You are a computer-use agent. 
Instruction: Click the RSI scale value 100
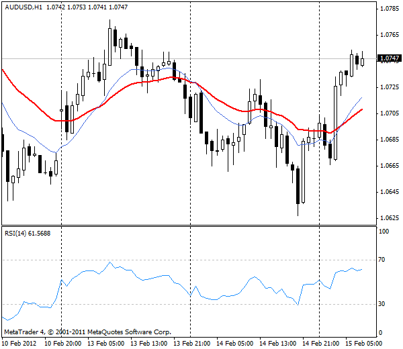[384, 232]
